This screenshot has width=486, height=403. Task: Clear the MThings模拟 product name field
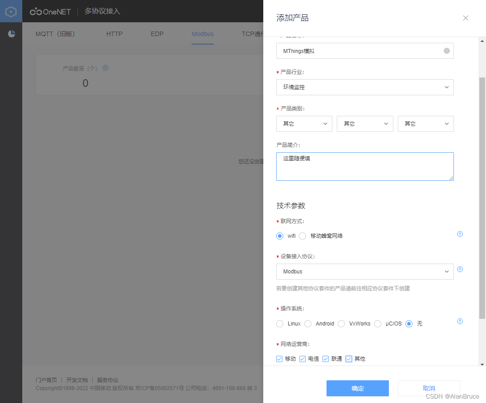[447, 51]
